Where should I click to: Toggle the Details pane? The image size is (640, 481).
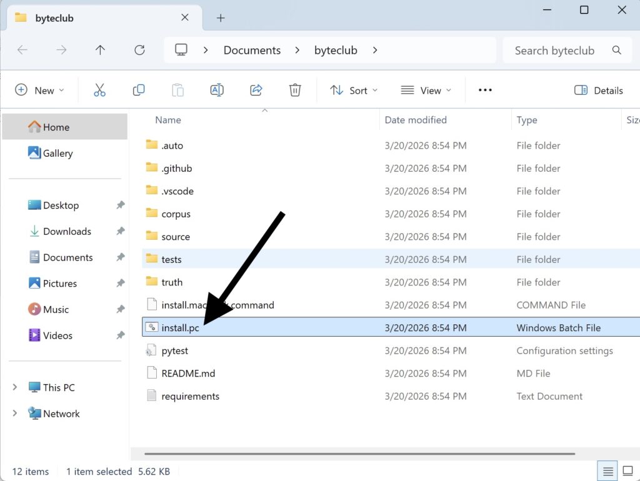point(598,91)
